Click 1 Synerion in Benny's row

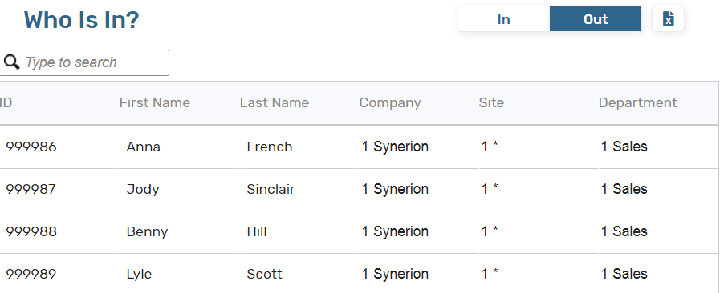[395, 231]
